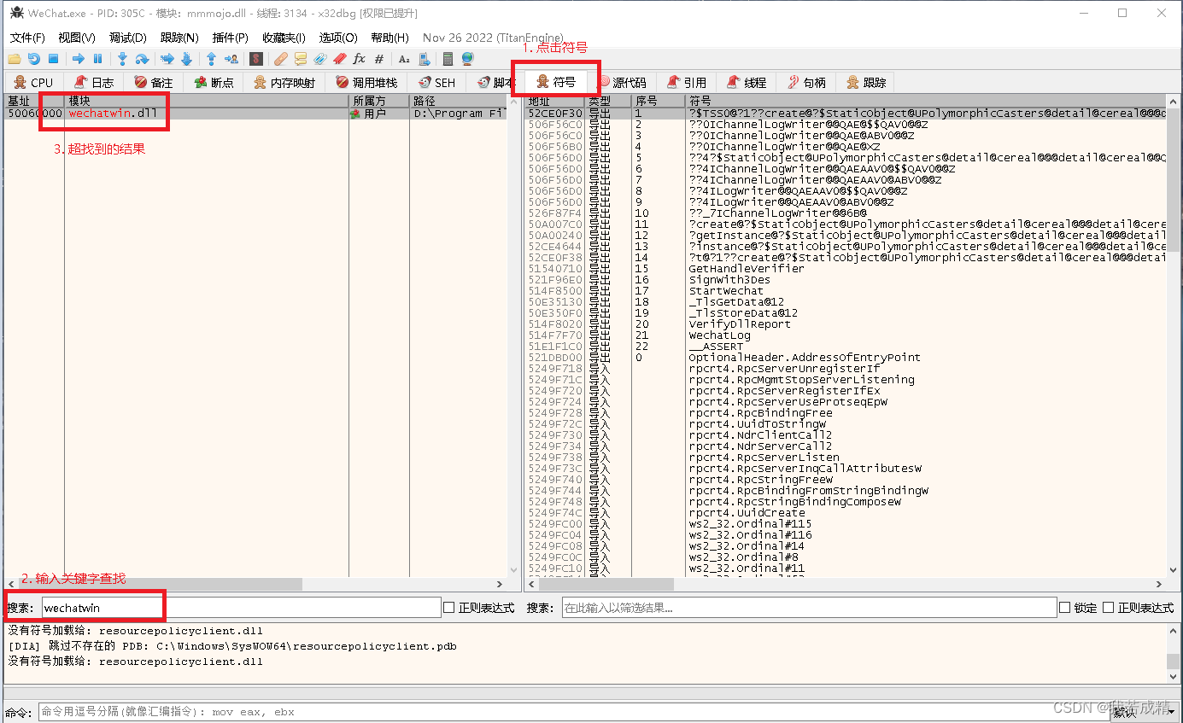This screenshot has height=723, width=1183.
Task: Open the 默认 command type dropdown
Action: (x=1145, y=712)
